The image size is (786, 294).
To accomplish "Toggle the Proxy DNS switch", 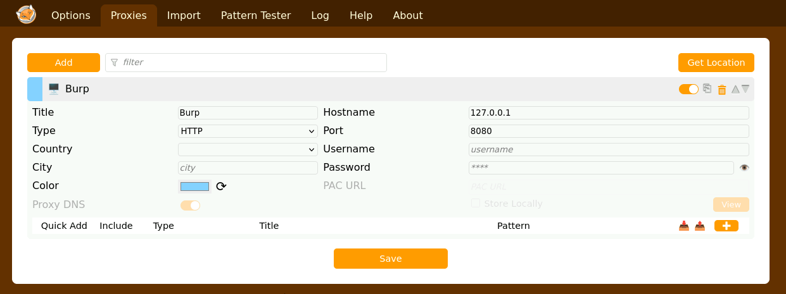I will click(x=190, y=205).
